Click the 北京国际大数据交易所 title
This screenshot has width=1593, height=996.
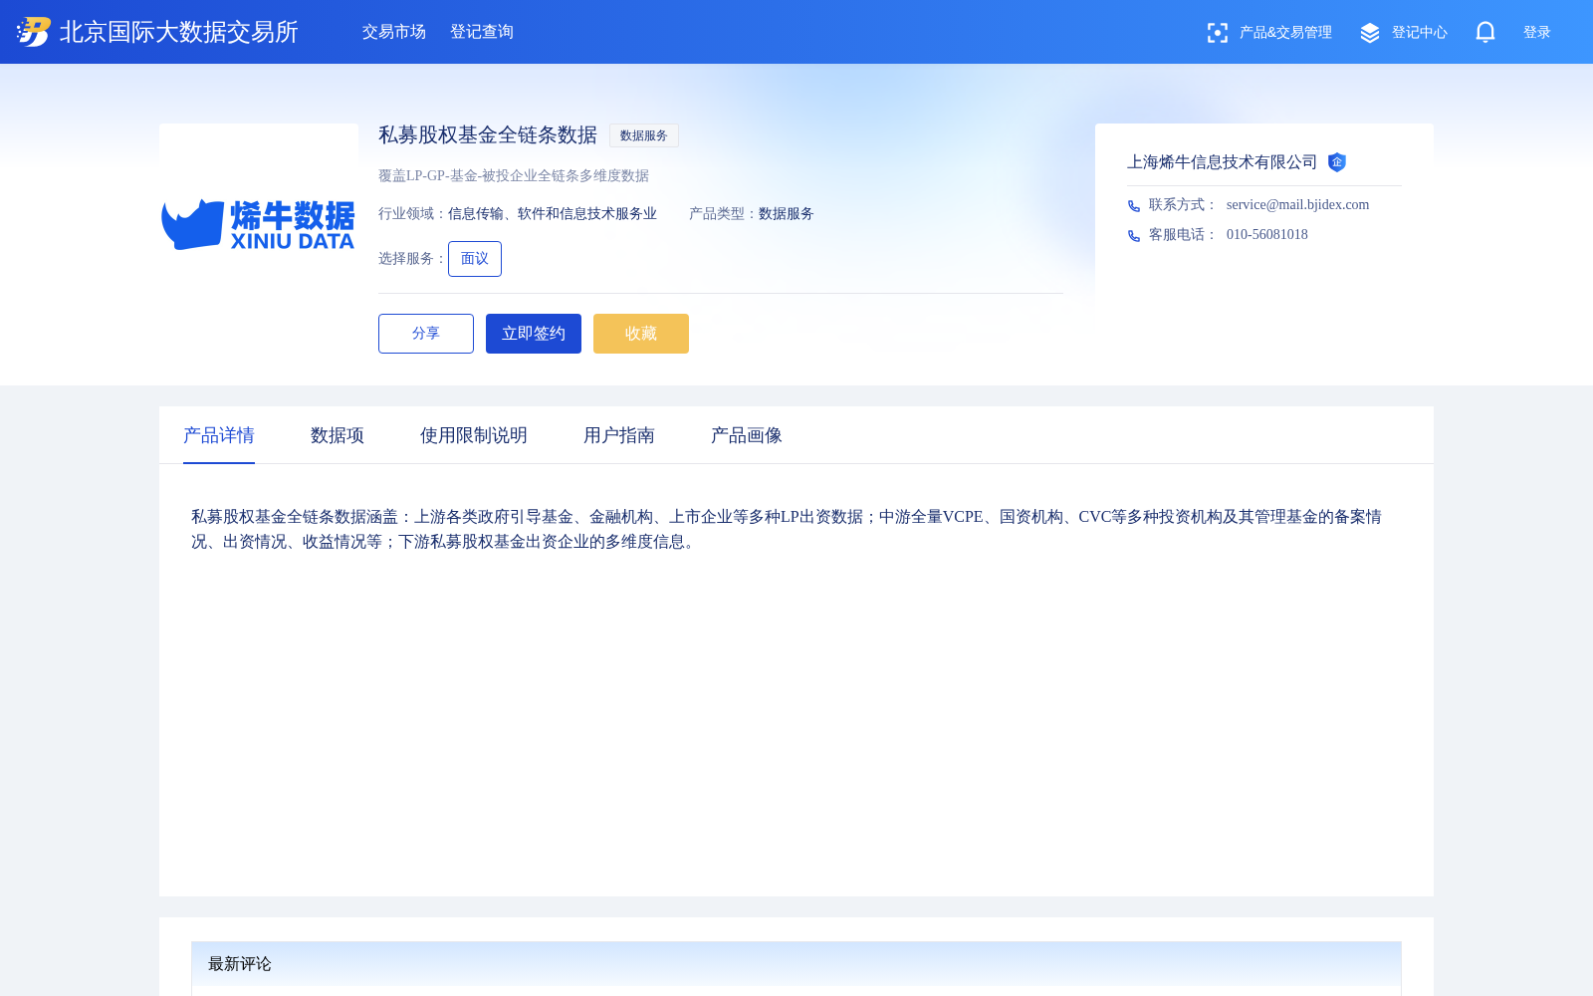[x=179, y=32]
